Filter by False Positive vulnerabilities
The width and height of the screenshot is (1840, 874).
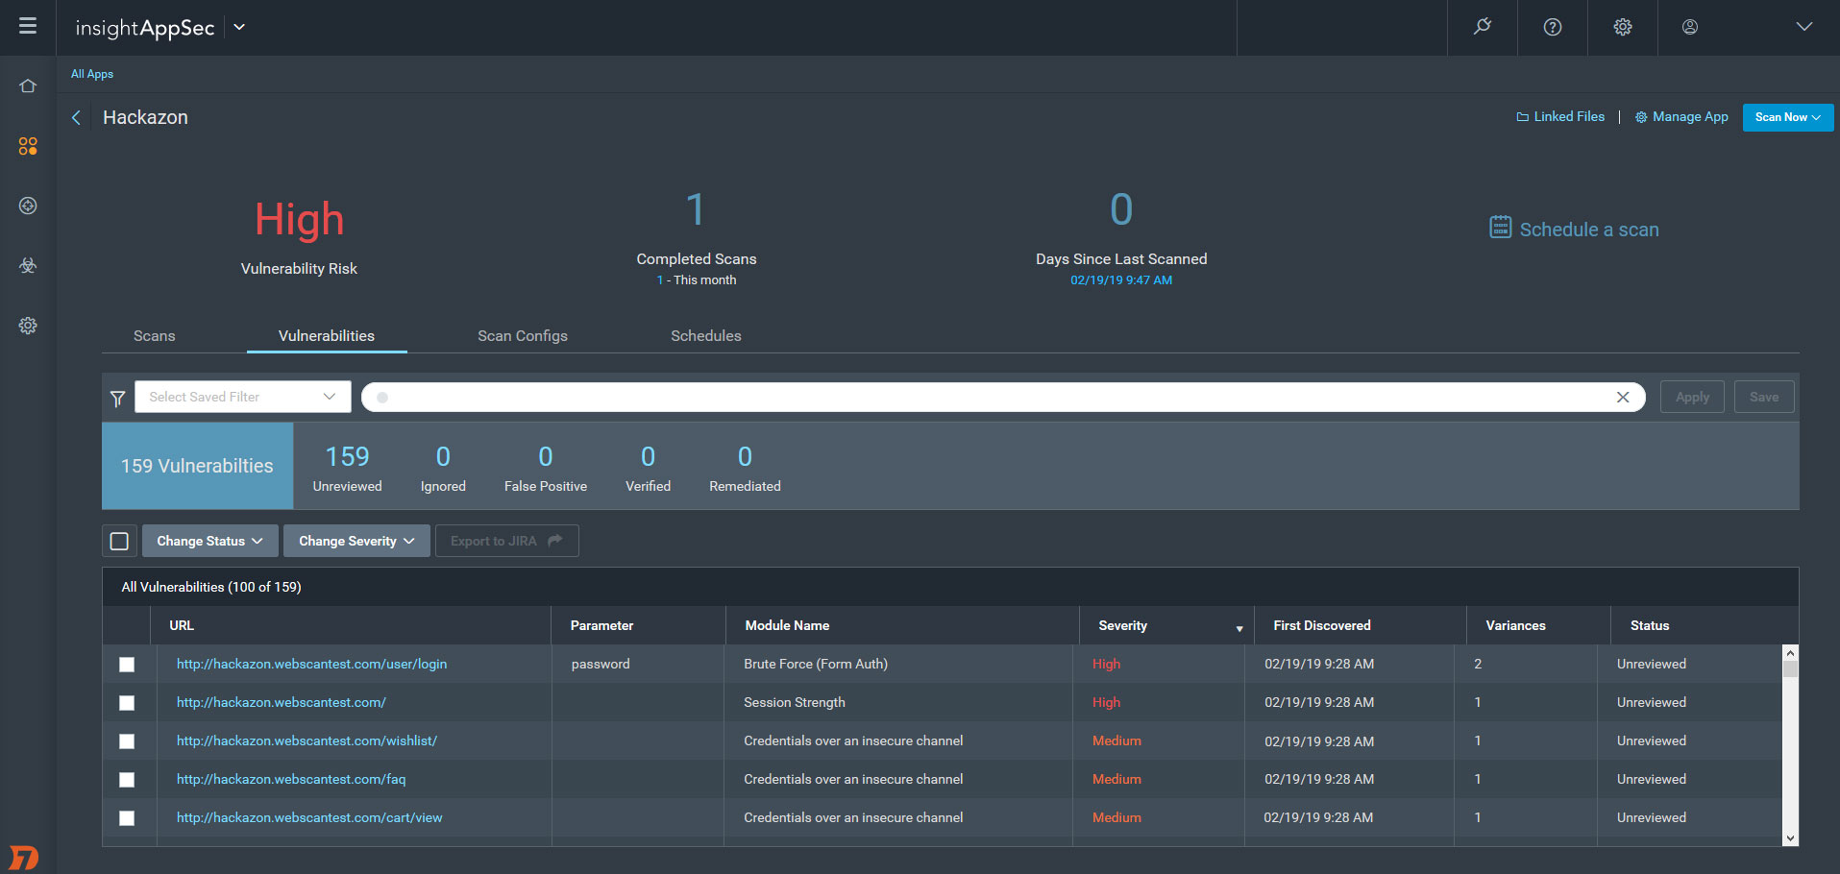click(546, 468)
